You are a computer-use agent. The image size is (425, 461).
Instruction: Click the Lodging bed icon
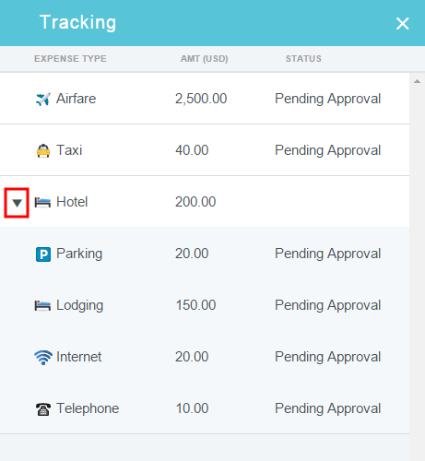click(x=42, y=306)
